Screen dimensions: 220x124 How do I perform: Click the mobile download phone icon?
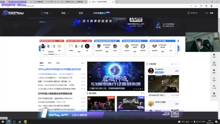click(x=188, y=13)
